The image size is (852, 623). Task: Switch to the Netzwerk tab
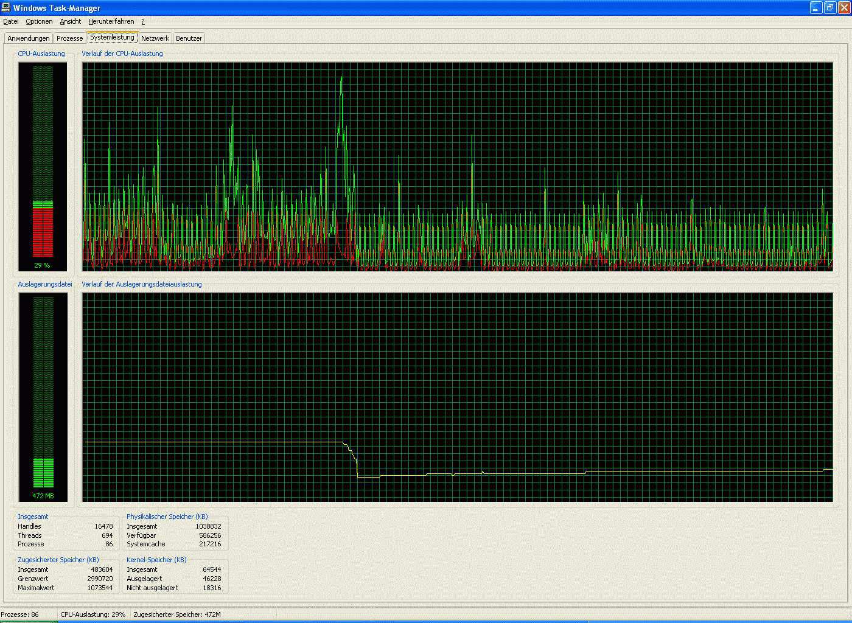tap(155, 38)
